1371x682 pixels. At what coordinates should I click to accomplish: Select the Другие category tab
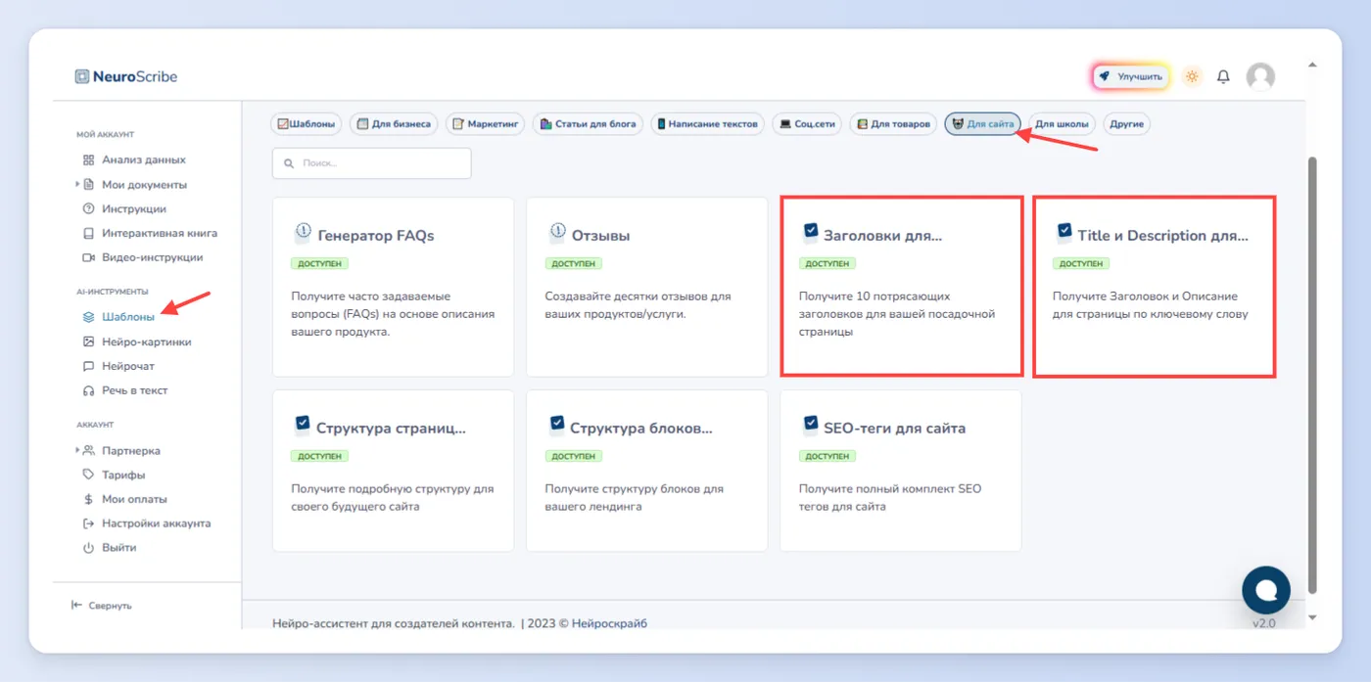point(1127,124)
